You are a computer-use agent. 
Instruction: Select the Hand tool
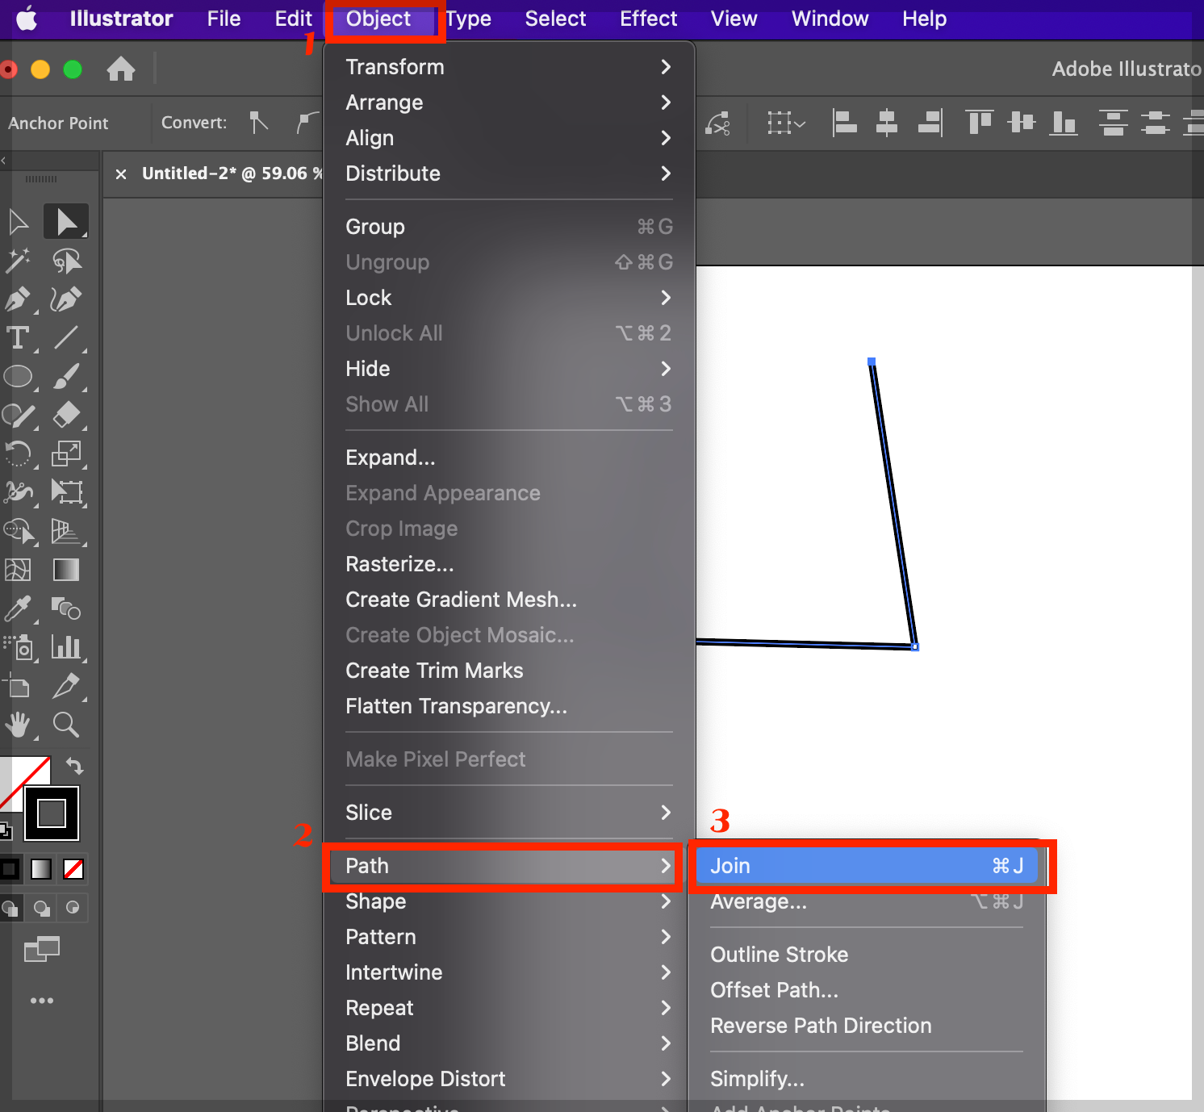pyautogui.click(x=18, y=725)
